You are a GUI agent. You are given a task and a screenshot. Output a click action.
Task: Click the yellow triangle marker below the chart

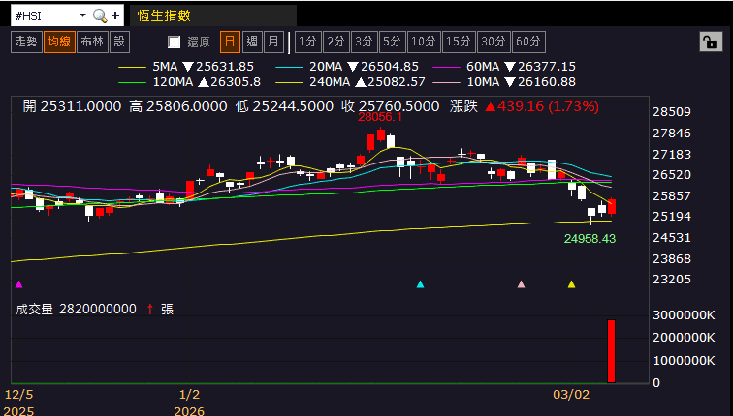571,284
